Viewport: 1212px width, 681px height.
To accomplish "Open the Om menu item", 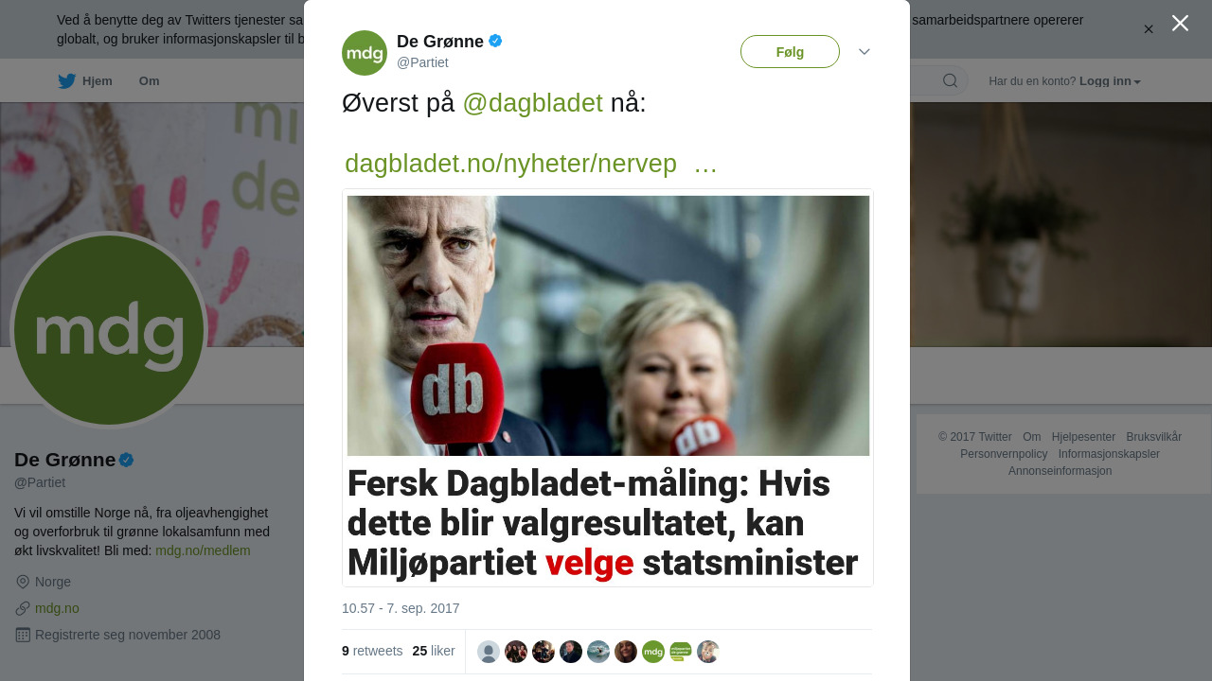I will (x=150, y=81).
